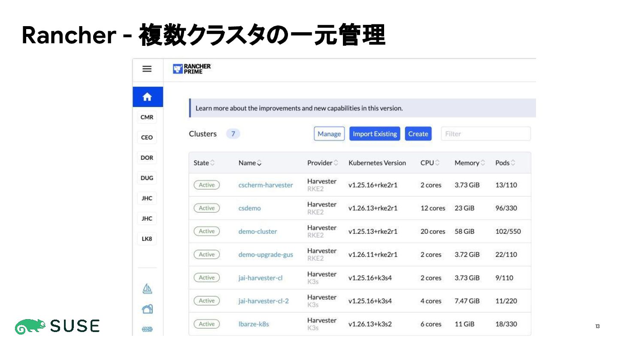This screenshot has width=618, height=347.
Task: Open the icon below the barn icon
Action: 147,329
